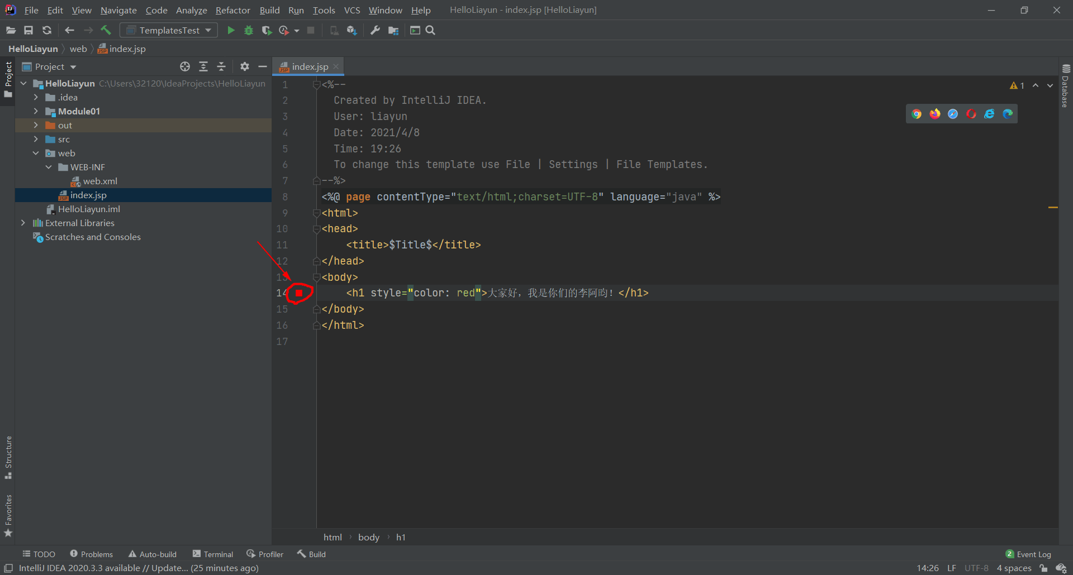Viewport: 1073px width, 575px height.
Task: Open the Refactor menu
Action: [233, 10]
